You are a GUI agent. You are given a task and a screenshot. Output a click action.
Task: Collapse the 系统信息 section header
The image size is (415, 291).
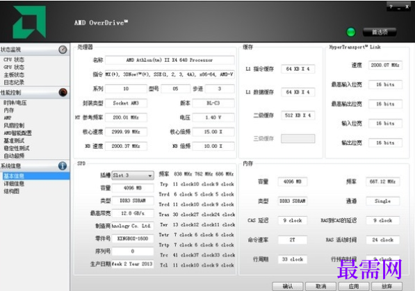[x=35, y=166]
